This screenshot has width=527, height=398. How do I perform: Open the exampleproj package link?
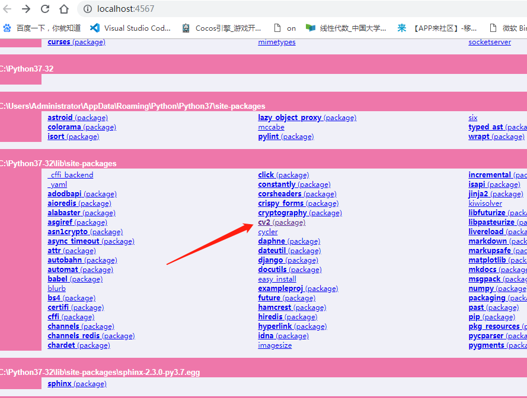click(298, 289)
